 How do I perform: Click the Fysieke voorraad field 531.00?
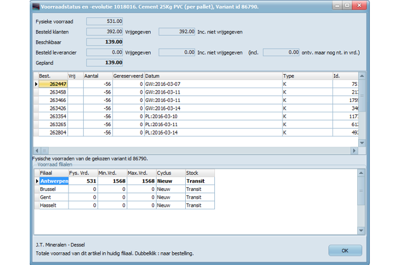tap(105, 21)
